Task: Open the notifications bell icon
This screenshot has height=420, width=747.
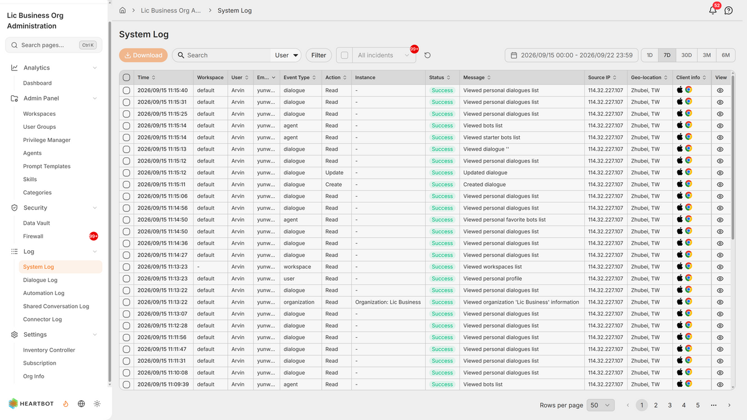Action: 713,11
